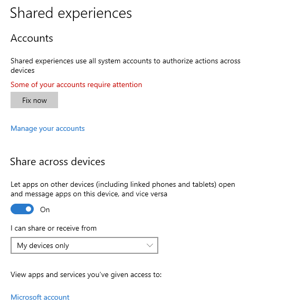This screenshot has height=305, width=286.
Task: Click the Accounts section heading
Action: pos(32,38)
